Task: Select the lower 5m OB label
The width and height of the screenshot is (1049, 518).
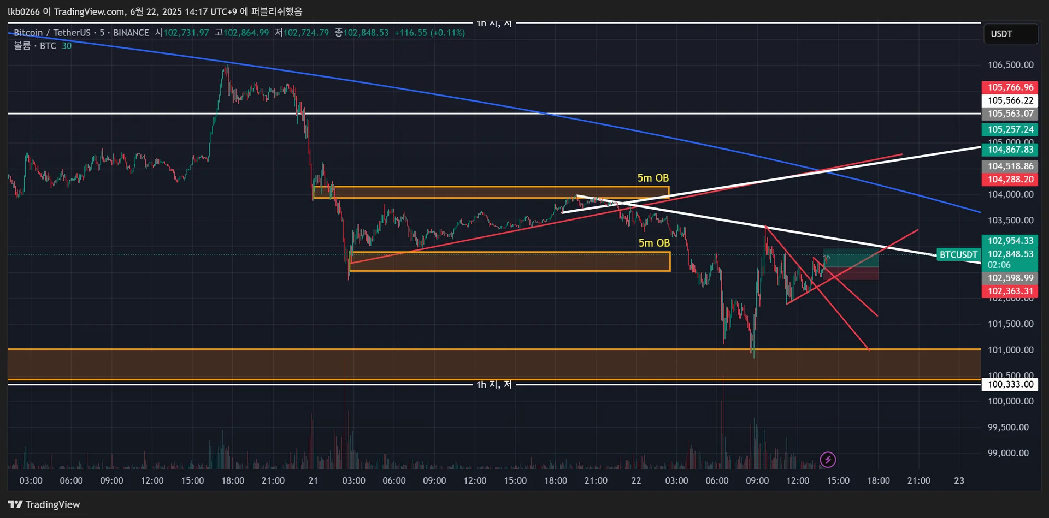Action: click(654, 243)
